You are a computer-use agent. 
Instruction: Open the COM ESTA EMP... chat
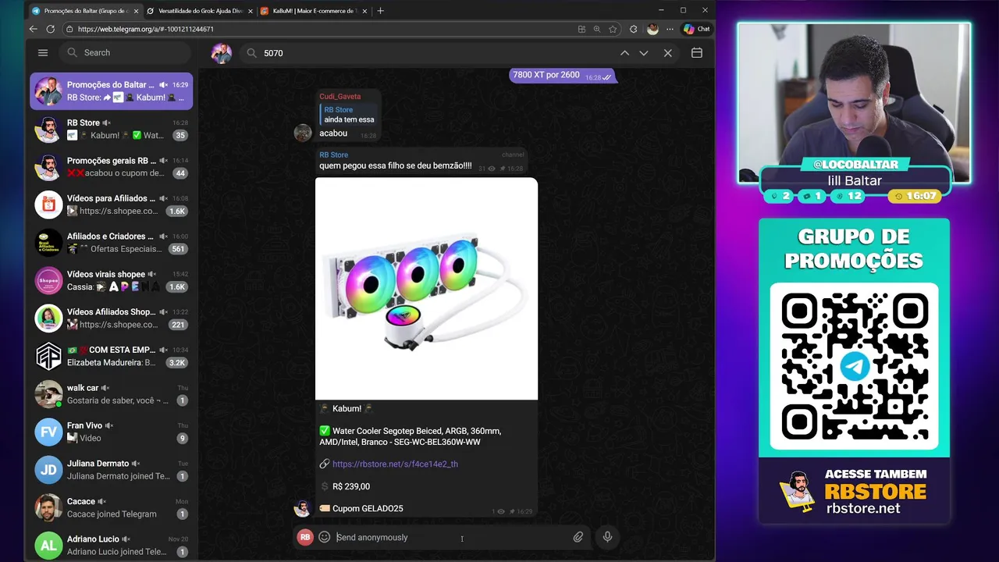click(x=112, y=356)
